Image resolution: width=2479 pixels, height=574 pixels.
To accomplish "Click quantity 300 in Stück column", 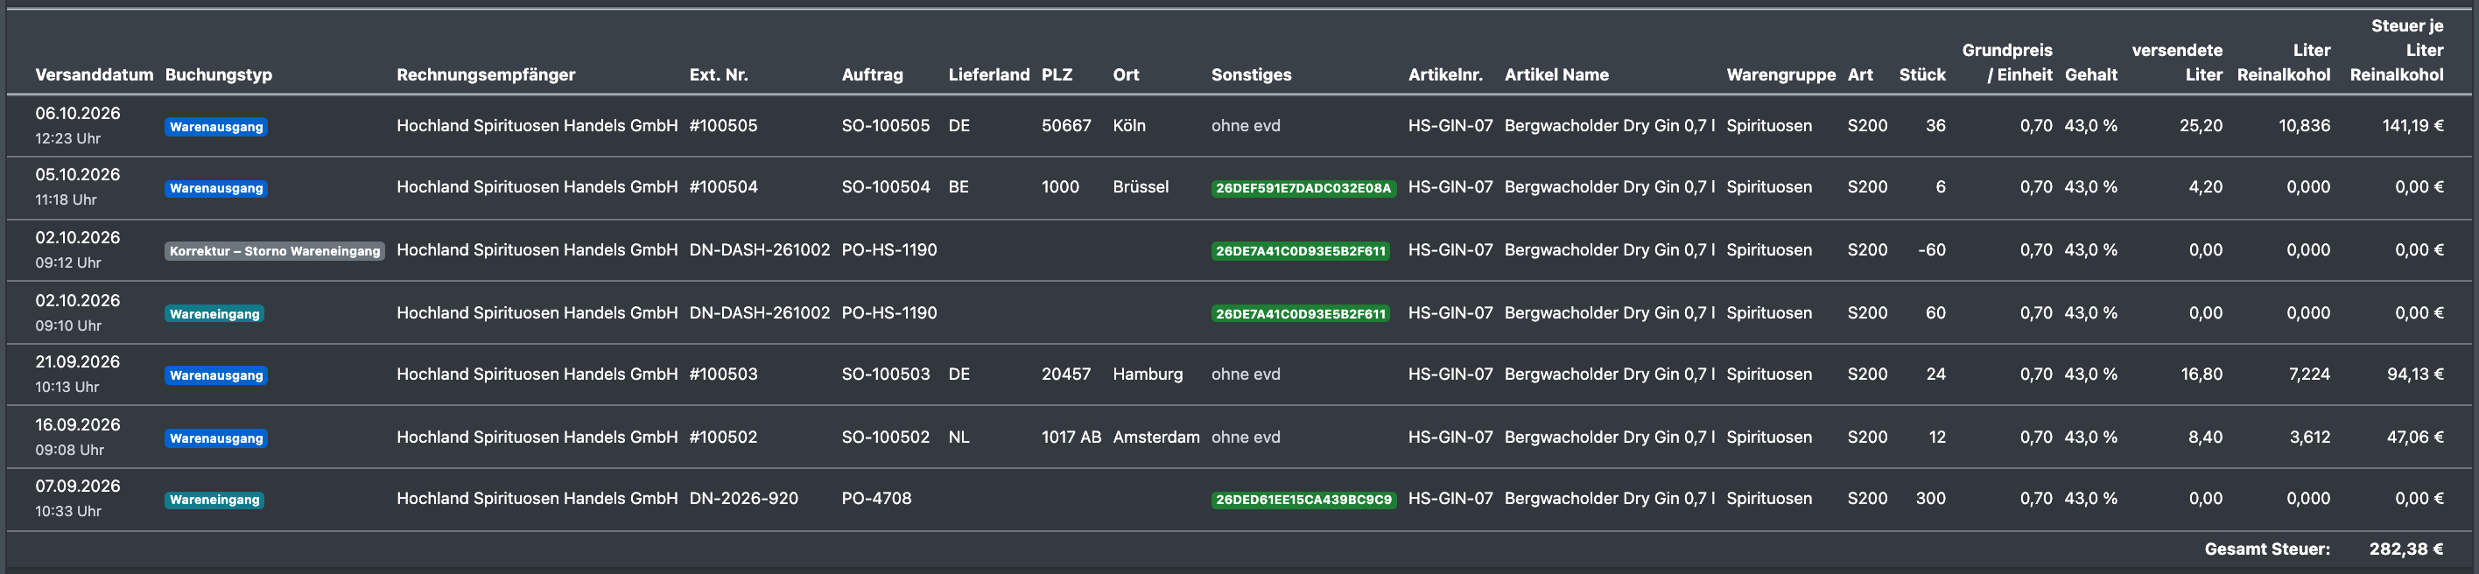I will point(1930,499).
